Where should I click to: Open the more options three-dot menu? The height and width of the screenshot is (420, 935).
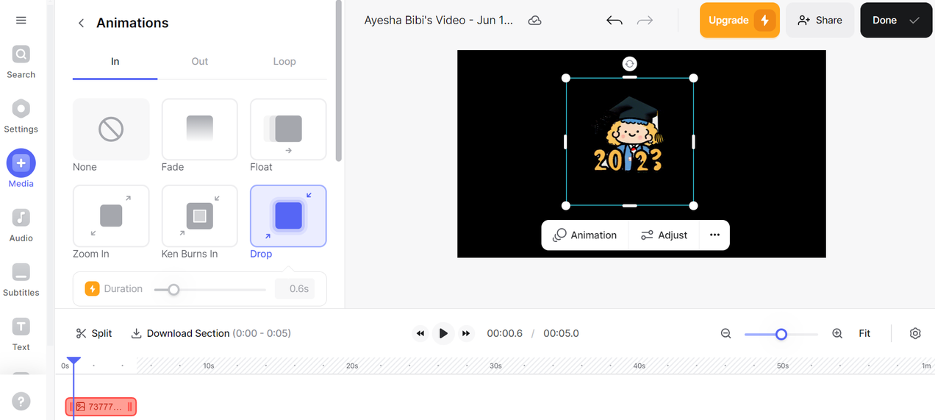[714, 235]
